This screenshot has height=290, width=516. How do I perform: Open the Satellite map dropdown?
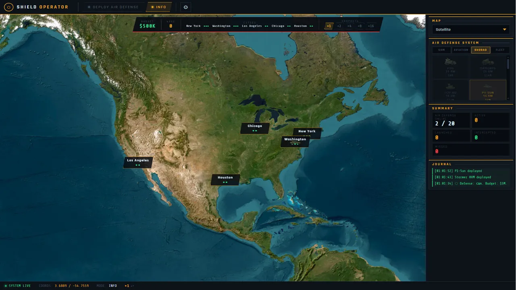[x=470, y=29]
